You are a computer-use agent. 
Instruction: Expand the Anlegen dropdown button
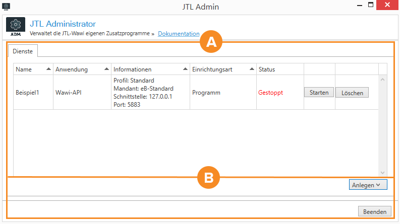point(368,185)
